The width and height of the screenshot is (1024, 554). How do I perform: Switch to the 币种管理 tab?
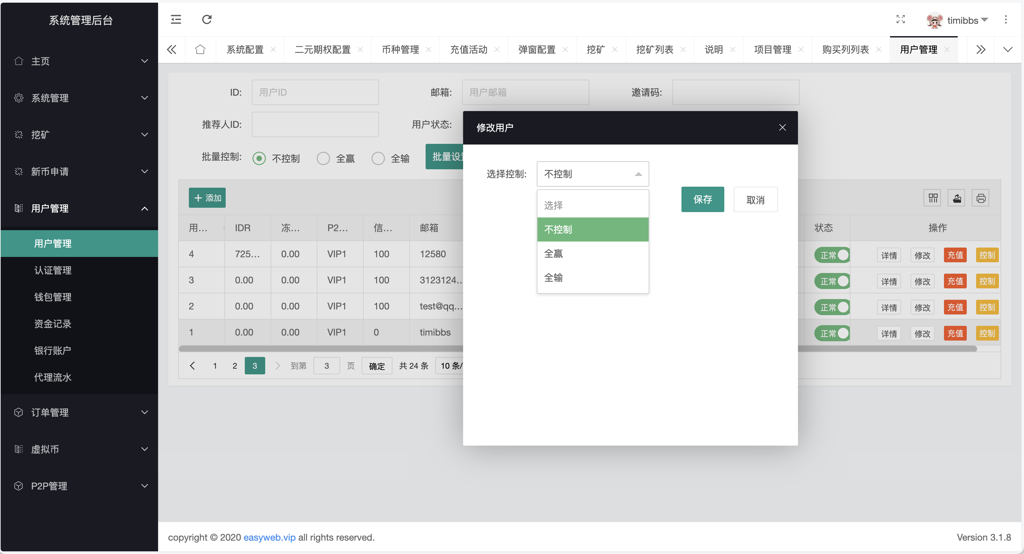pos(400,49)
